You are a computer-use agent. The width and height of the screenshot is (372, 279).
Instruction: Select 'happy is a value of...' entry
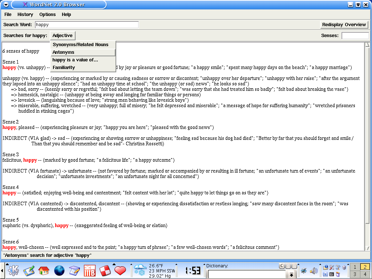coord(83,60)
